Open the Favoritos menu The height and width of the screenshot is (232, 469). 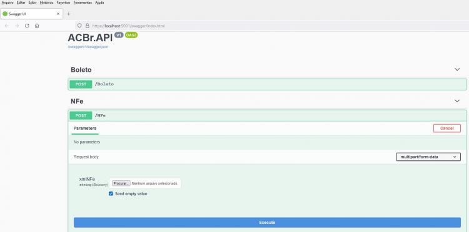coord(63,2)
